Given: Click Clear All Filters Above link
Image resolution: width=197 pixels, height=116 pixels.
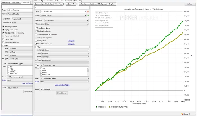Looking at the screenshot, I should (62, 85).
